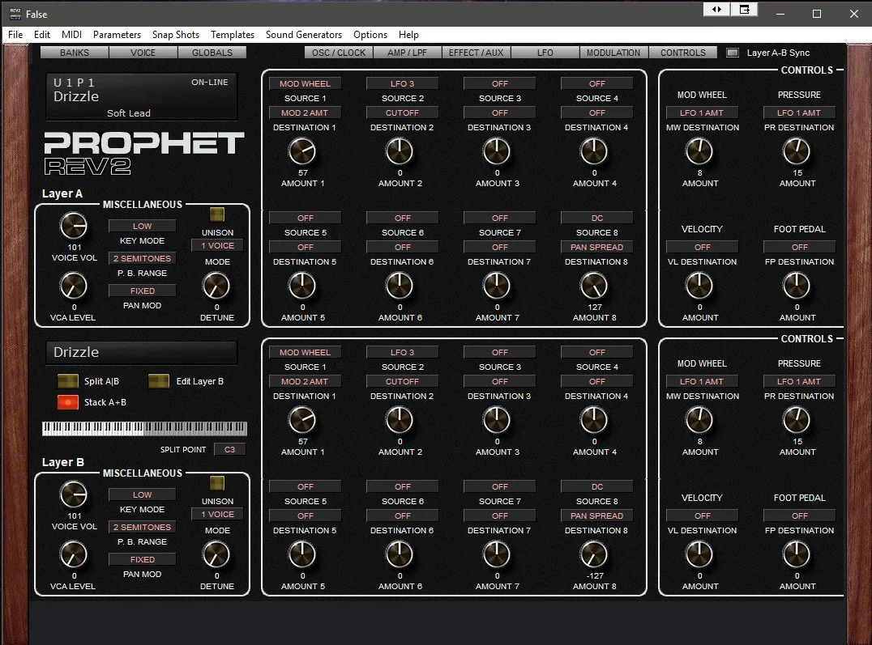Open Layer A Source 1 Mod Wheel dropdown

tap(305, 84)
